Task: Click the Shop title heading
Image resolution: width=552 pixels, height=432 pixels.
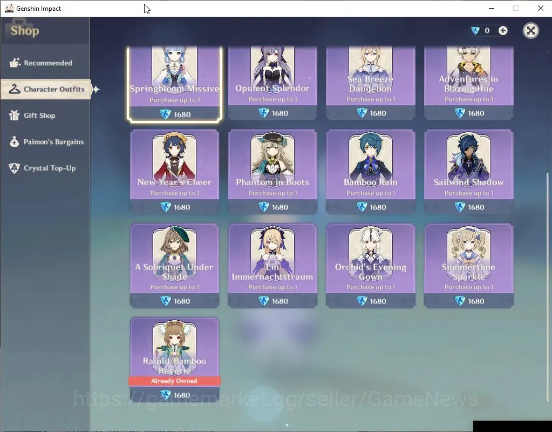Action: coord(25,31)
